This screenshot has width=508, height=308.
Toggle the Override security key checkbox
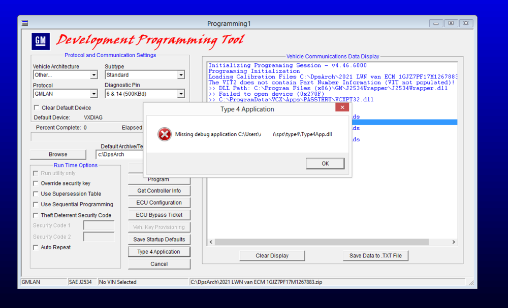pyautogui.click(x=36, y=183)
